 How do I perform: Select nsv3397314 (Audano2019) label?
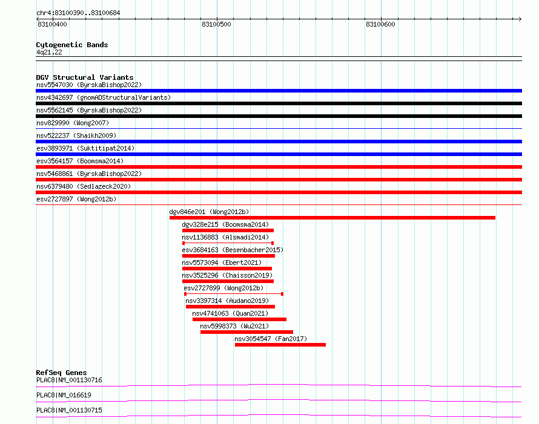pyautogui.click(x=227, y=301)
